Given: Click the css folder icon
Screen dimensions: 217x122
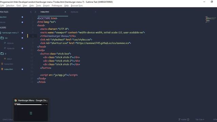Looking at the screenshot, I should [x=2, y=38].
